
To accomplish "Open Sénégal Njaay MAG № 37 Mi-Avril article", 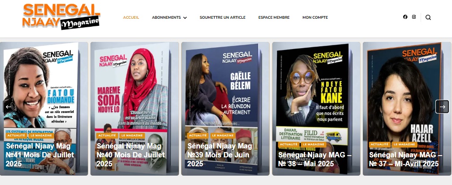I will 405,159.
